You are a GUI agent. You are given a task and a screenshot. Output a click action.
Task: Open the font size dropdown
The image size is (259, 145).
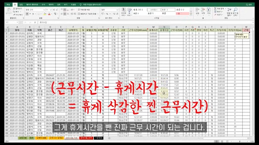click(51, 10)
